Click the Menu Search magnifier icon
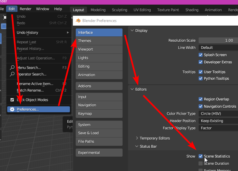Image resolution: width=238 pixels, height=171 pixels. [12, 68]
